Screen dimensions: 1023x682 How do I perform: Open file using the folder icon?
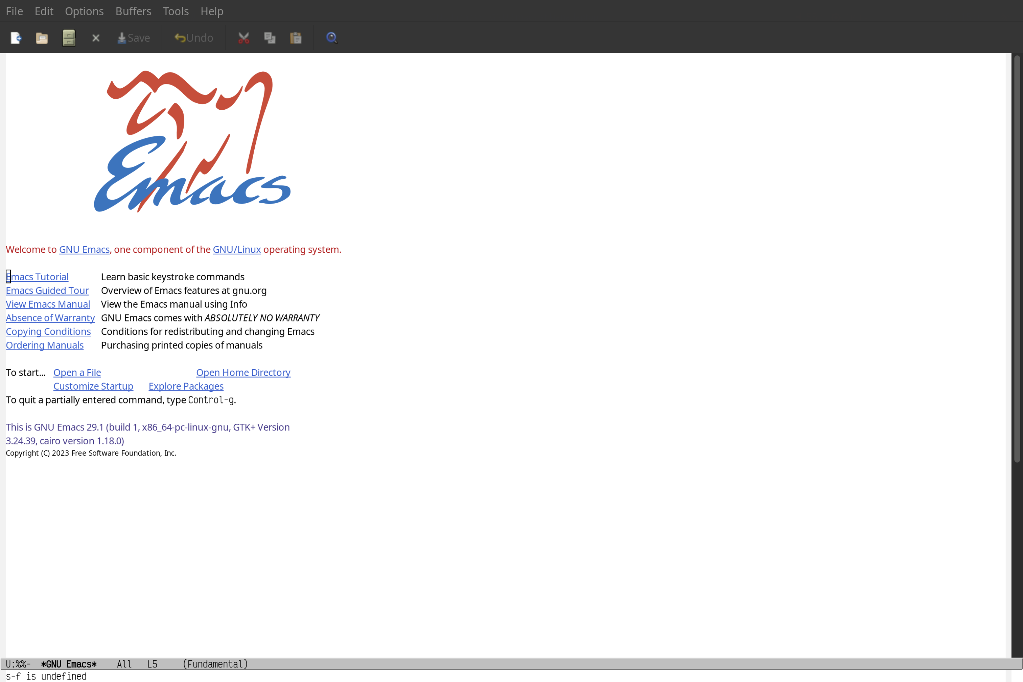pyautogui.click(x=41, y=37)
